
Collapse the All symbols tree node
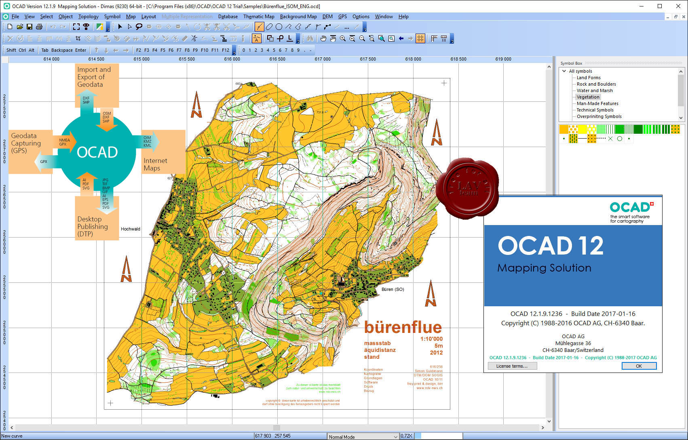pyautogui.click(x=564, y=71)
